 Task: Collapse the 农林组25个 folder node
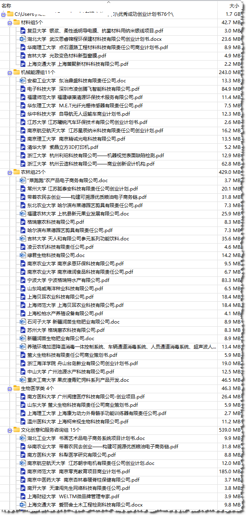[10, 172]
